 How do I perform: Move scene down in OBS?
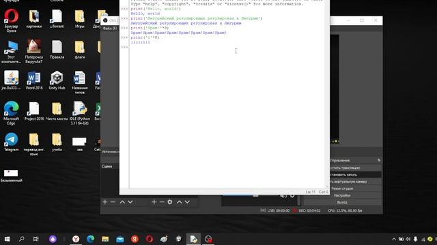[130, 202]
